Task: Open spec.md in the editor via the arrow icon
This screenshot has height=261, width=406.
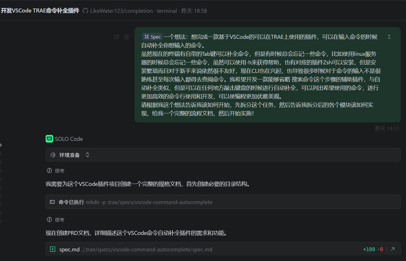Action: coord(393,249)
